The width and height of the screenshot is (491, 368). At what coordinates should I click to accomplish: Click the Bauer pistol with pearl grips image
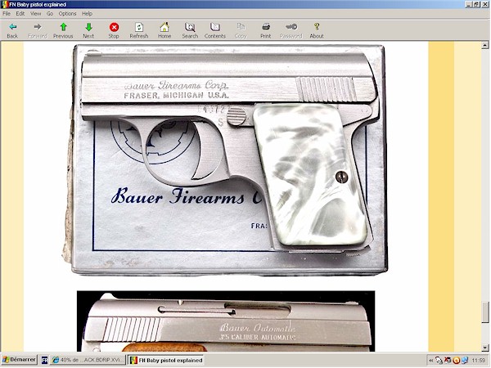click(x=224, y=159)
